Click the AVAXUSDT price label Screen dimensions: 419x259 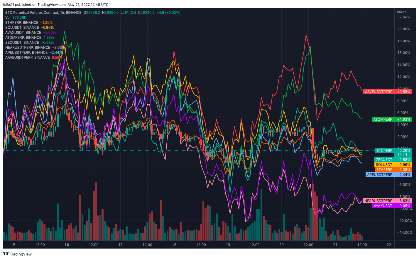(383, 206)
